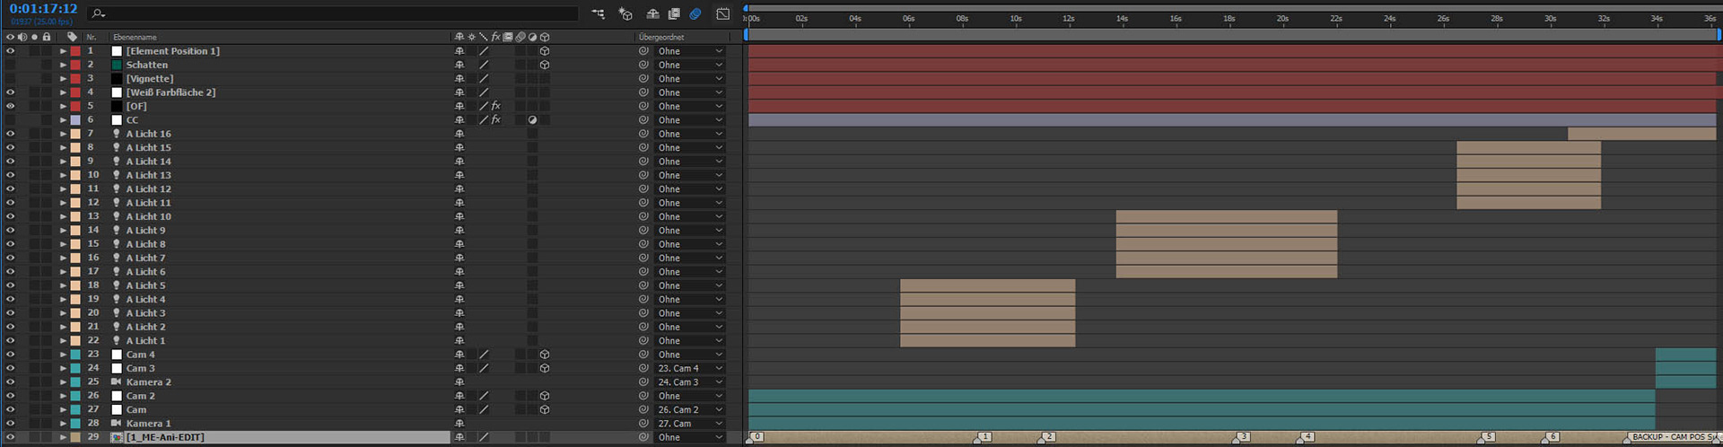Click layer marker 1 on bottom bar

pos(984,437)
